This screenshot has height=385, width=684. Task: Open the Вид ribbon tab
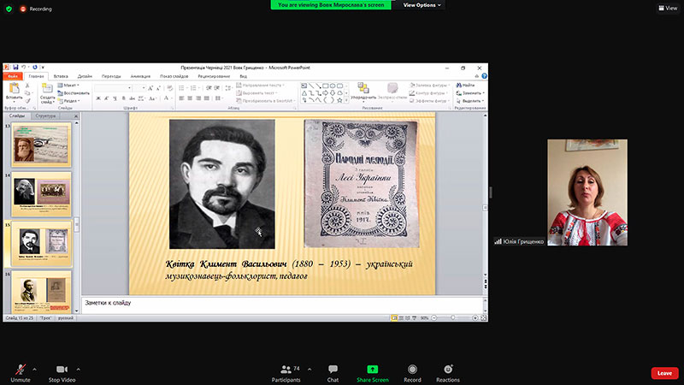[243, 76]
